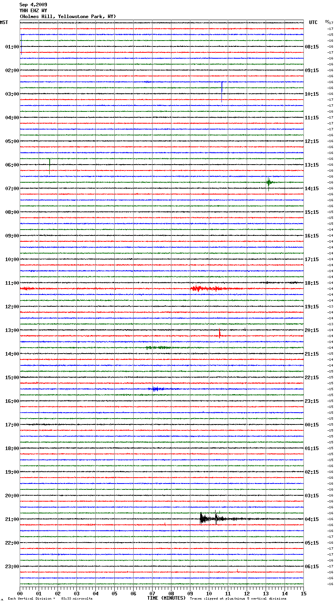Click '(Holmes Hill, Yellowstone Park, WY)' label

tap(68, 17)
